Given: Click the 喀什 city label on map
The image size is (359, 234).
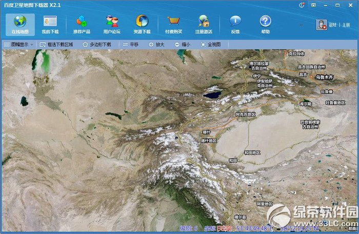Looking at the screenshot, I should [206, 132].
